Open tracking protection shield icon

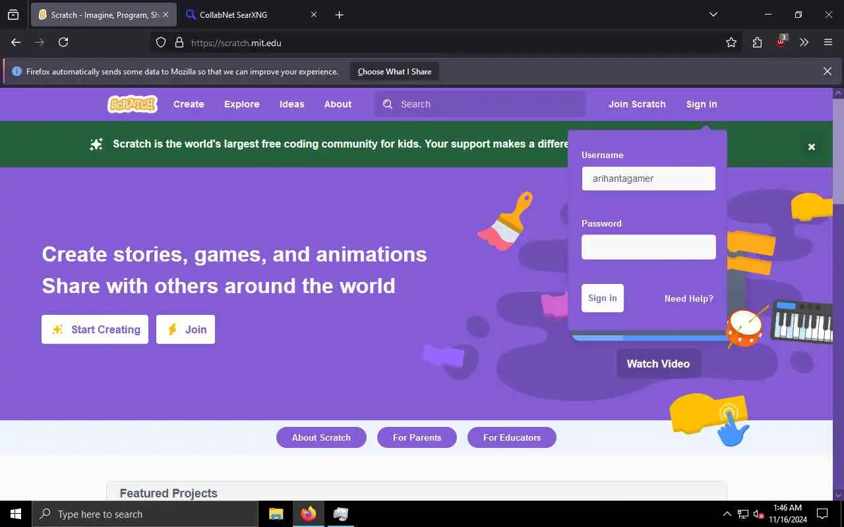click(161, 42)
